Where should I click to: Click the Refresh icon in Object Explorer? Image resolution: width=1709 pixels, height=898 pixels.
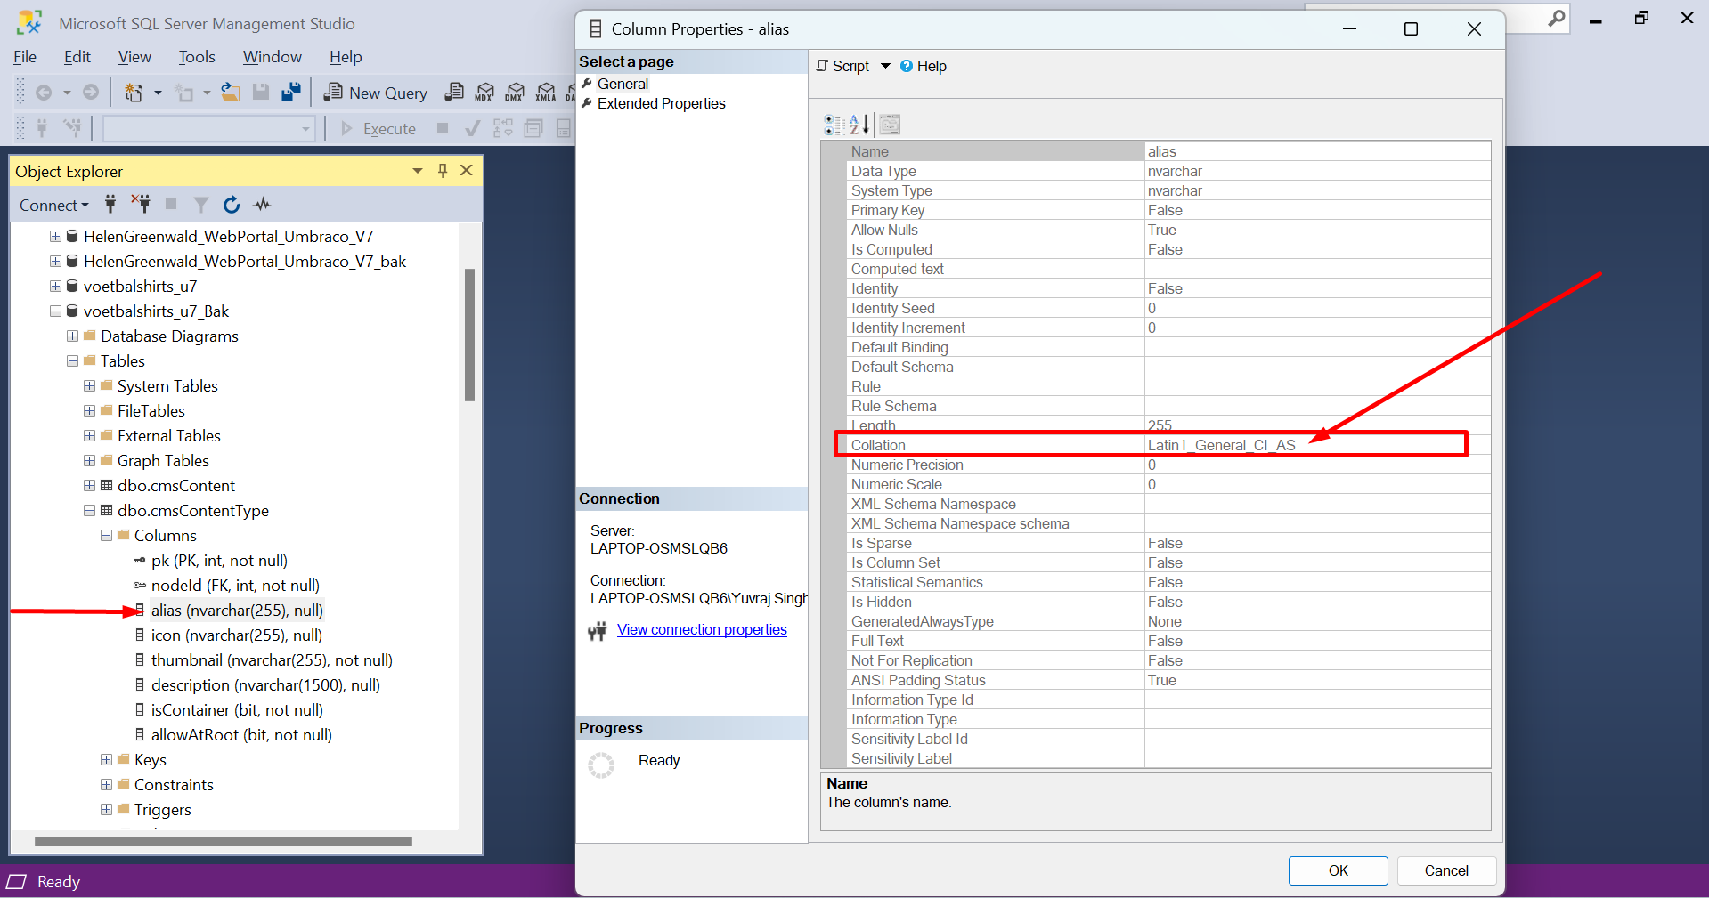pos(232,205)
